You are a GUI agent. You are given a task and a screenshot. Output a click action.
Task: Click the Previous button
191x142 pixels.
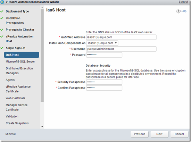[x=140, y=134]
